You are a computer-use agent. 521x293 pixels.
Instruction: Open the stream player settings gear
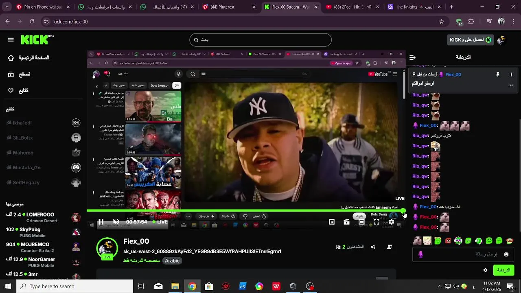pyautogui.click(x=391, y=222)
